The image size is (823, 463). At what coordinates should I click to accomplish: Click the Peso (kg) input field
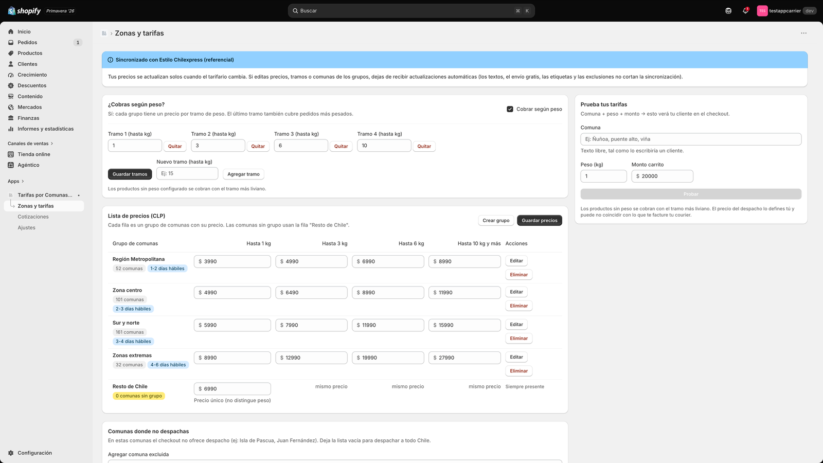[x=604, y=176]
